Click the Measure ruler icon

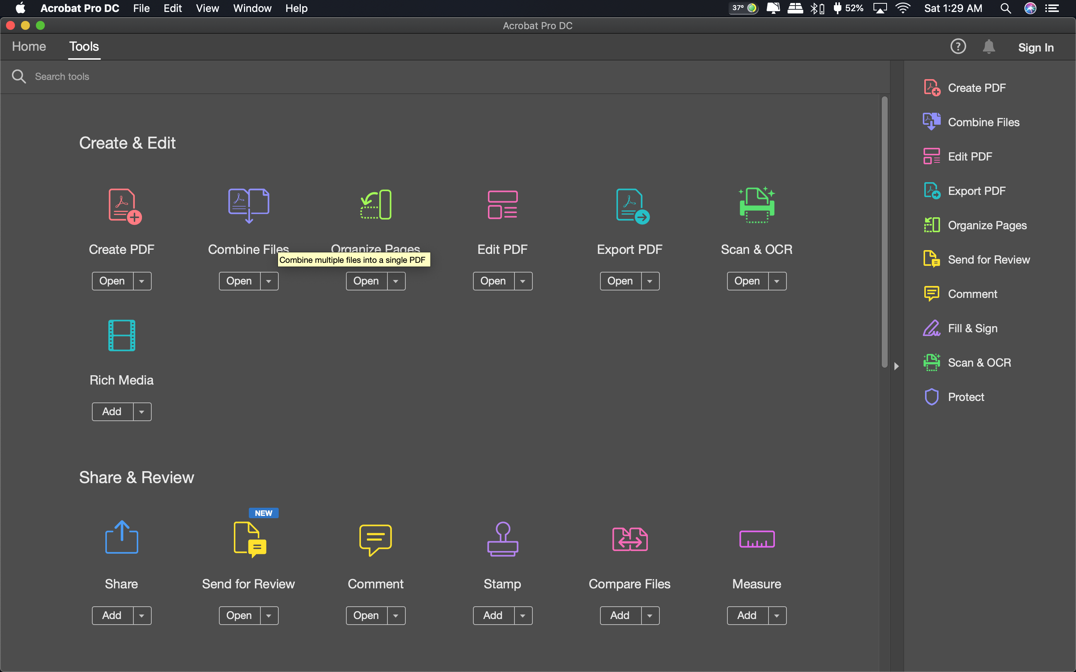(x=757, y=539)
